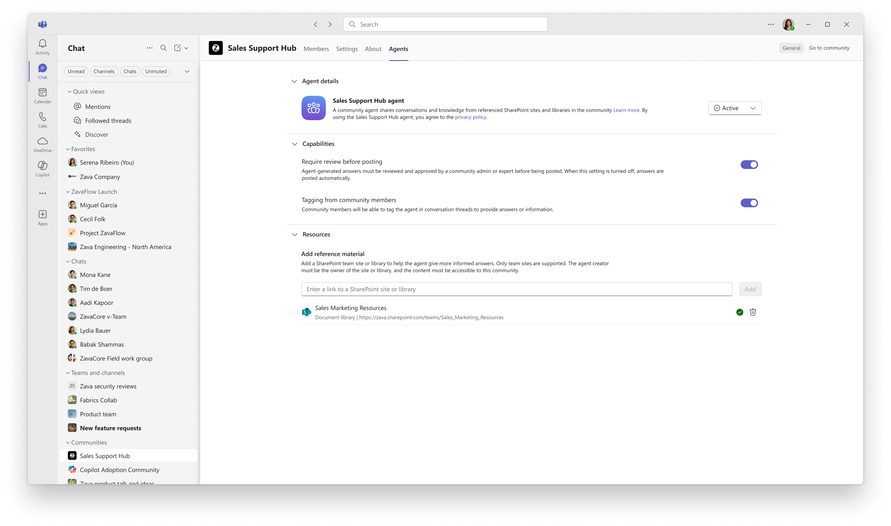Expand more chat filters chevron

click(x=187, y=72)
